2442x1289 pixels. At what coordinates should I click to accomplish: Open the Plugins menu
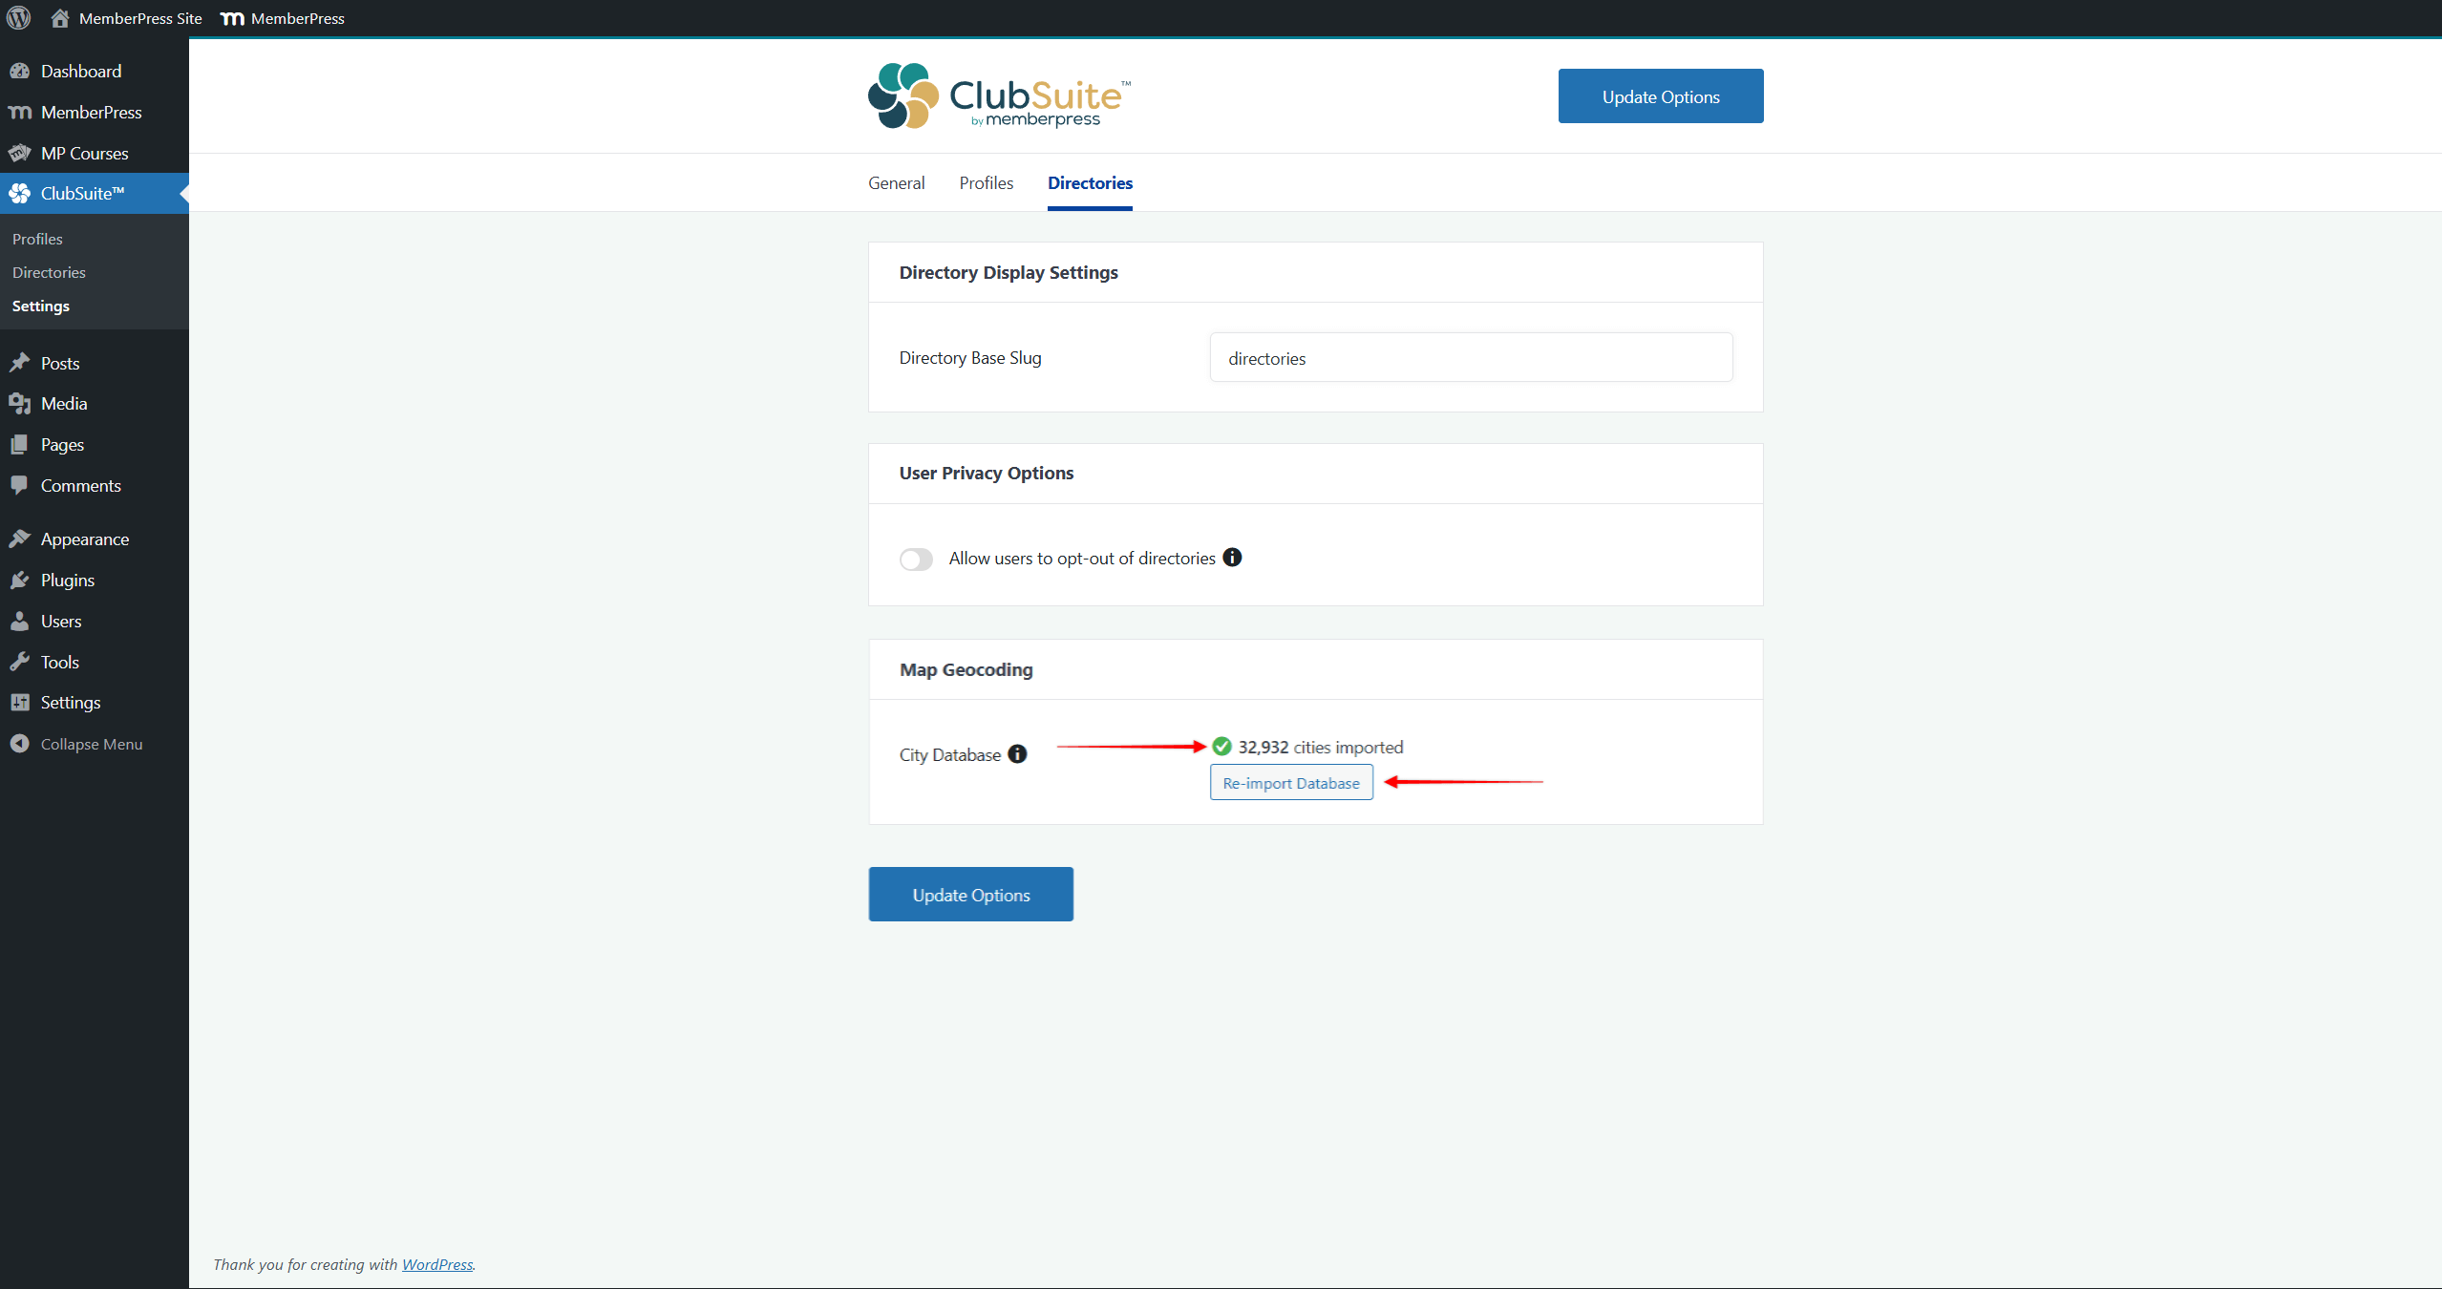point(67,580)
